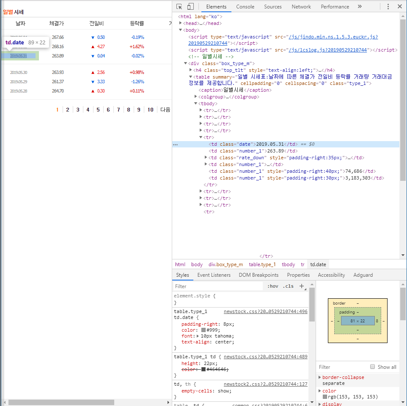Open DevTools three-dot customize menu
The image size is (407, 406).
tap(388, 6)
